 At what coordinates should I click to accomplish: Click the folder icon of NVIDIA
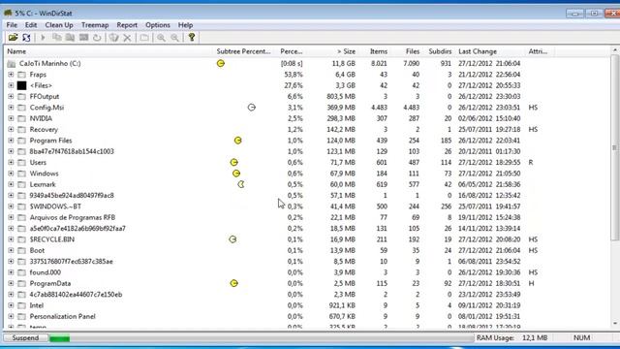21,118
